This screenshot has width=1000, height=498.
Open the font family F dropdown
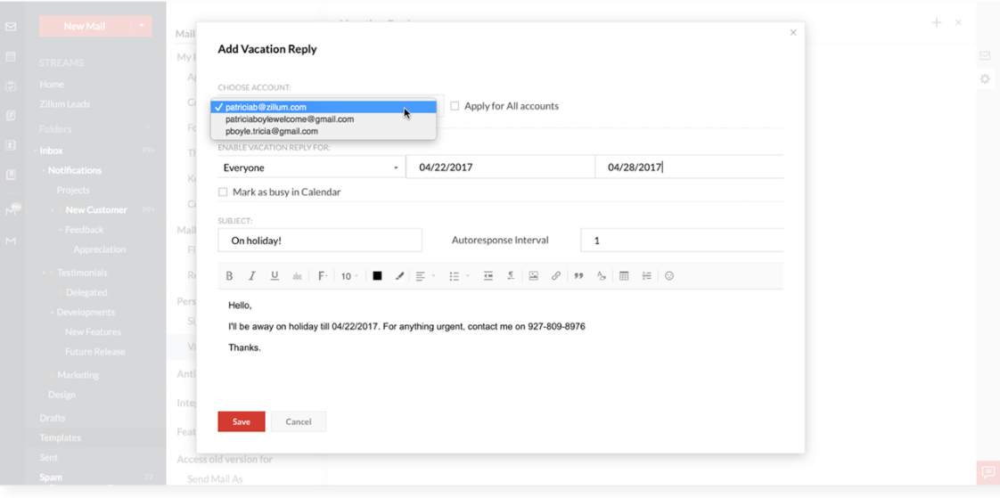323,276
